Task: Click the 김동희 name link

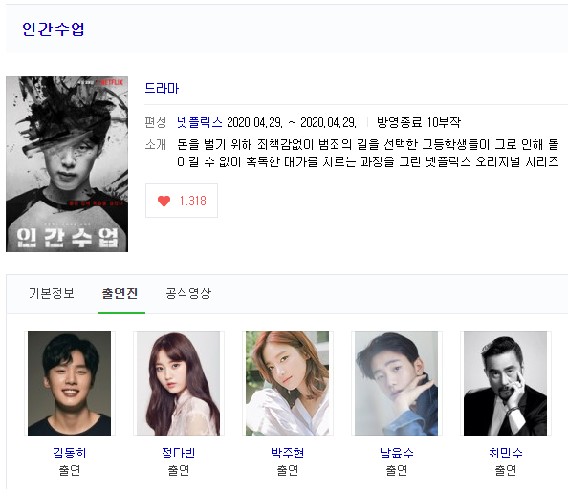Action: 69,453
